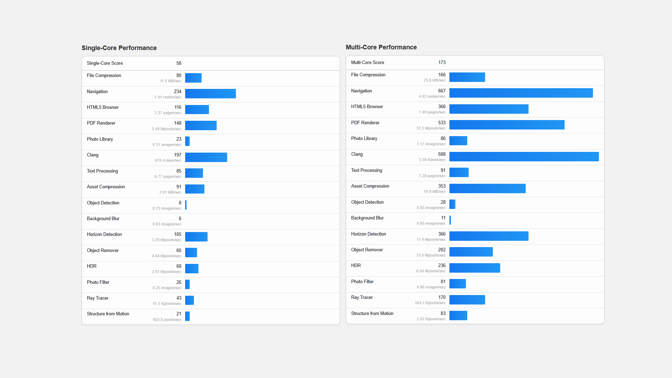Select the multi-core Background Blur label
The width and height of the screenshot is (672, 378).
(x=367, y=218)
